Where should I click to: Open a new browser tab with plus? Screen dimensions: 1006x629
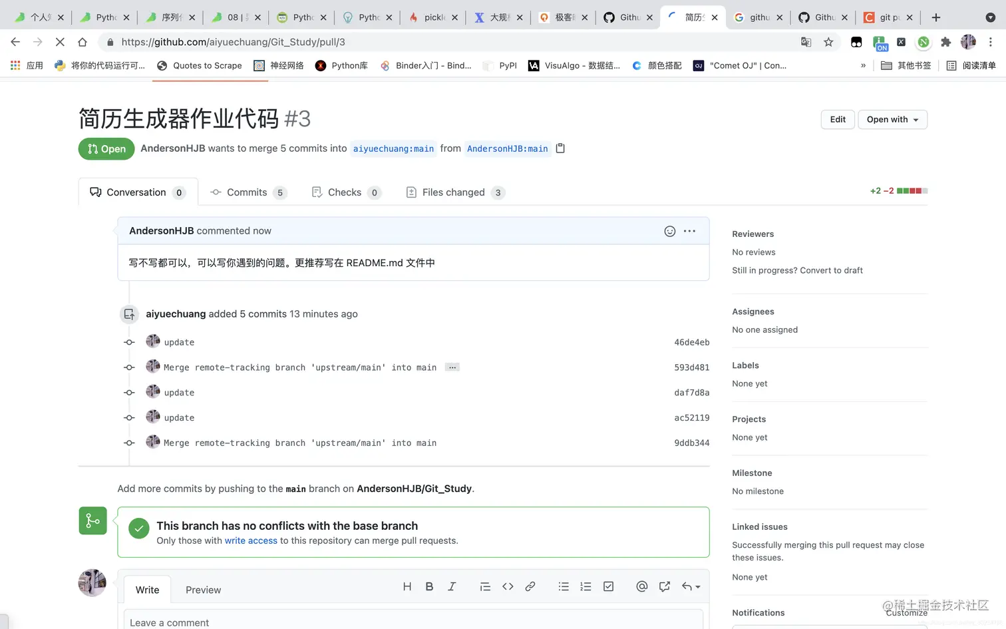coord(936,17)
